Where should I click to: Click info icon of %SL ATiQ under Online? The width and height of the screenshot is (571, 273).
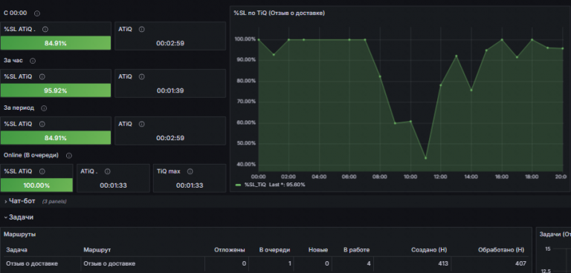42,171
